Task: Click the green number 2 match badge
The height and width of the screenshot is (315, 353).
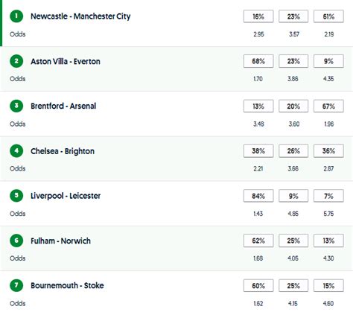Action: tap(16, 61)
